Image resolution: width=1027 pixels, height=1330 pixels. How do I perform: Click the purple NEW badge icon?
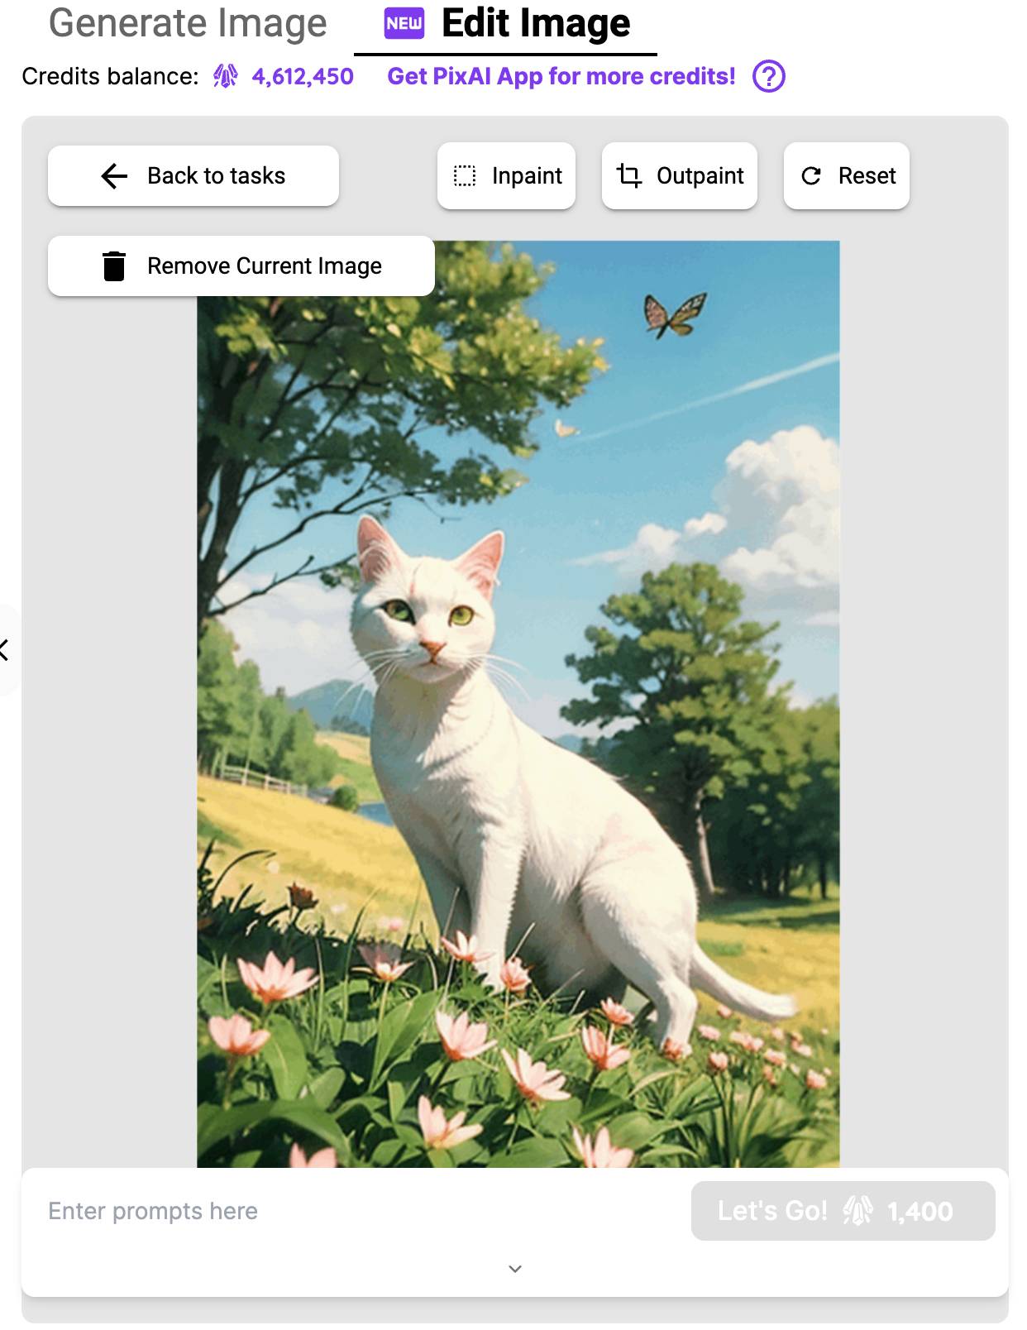404,24
